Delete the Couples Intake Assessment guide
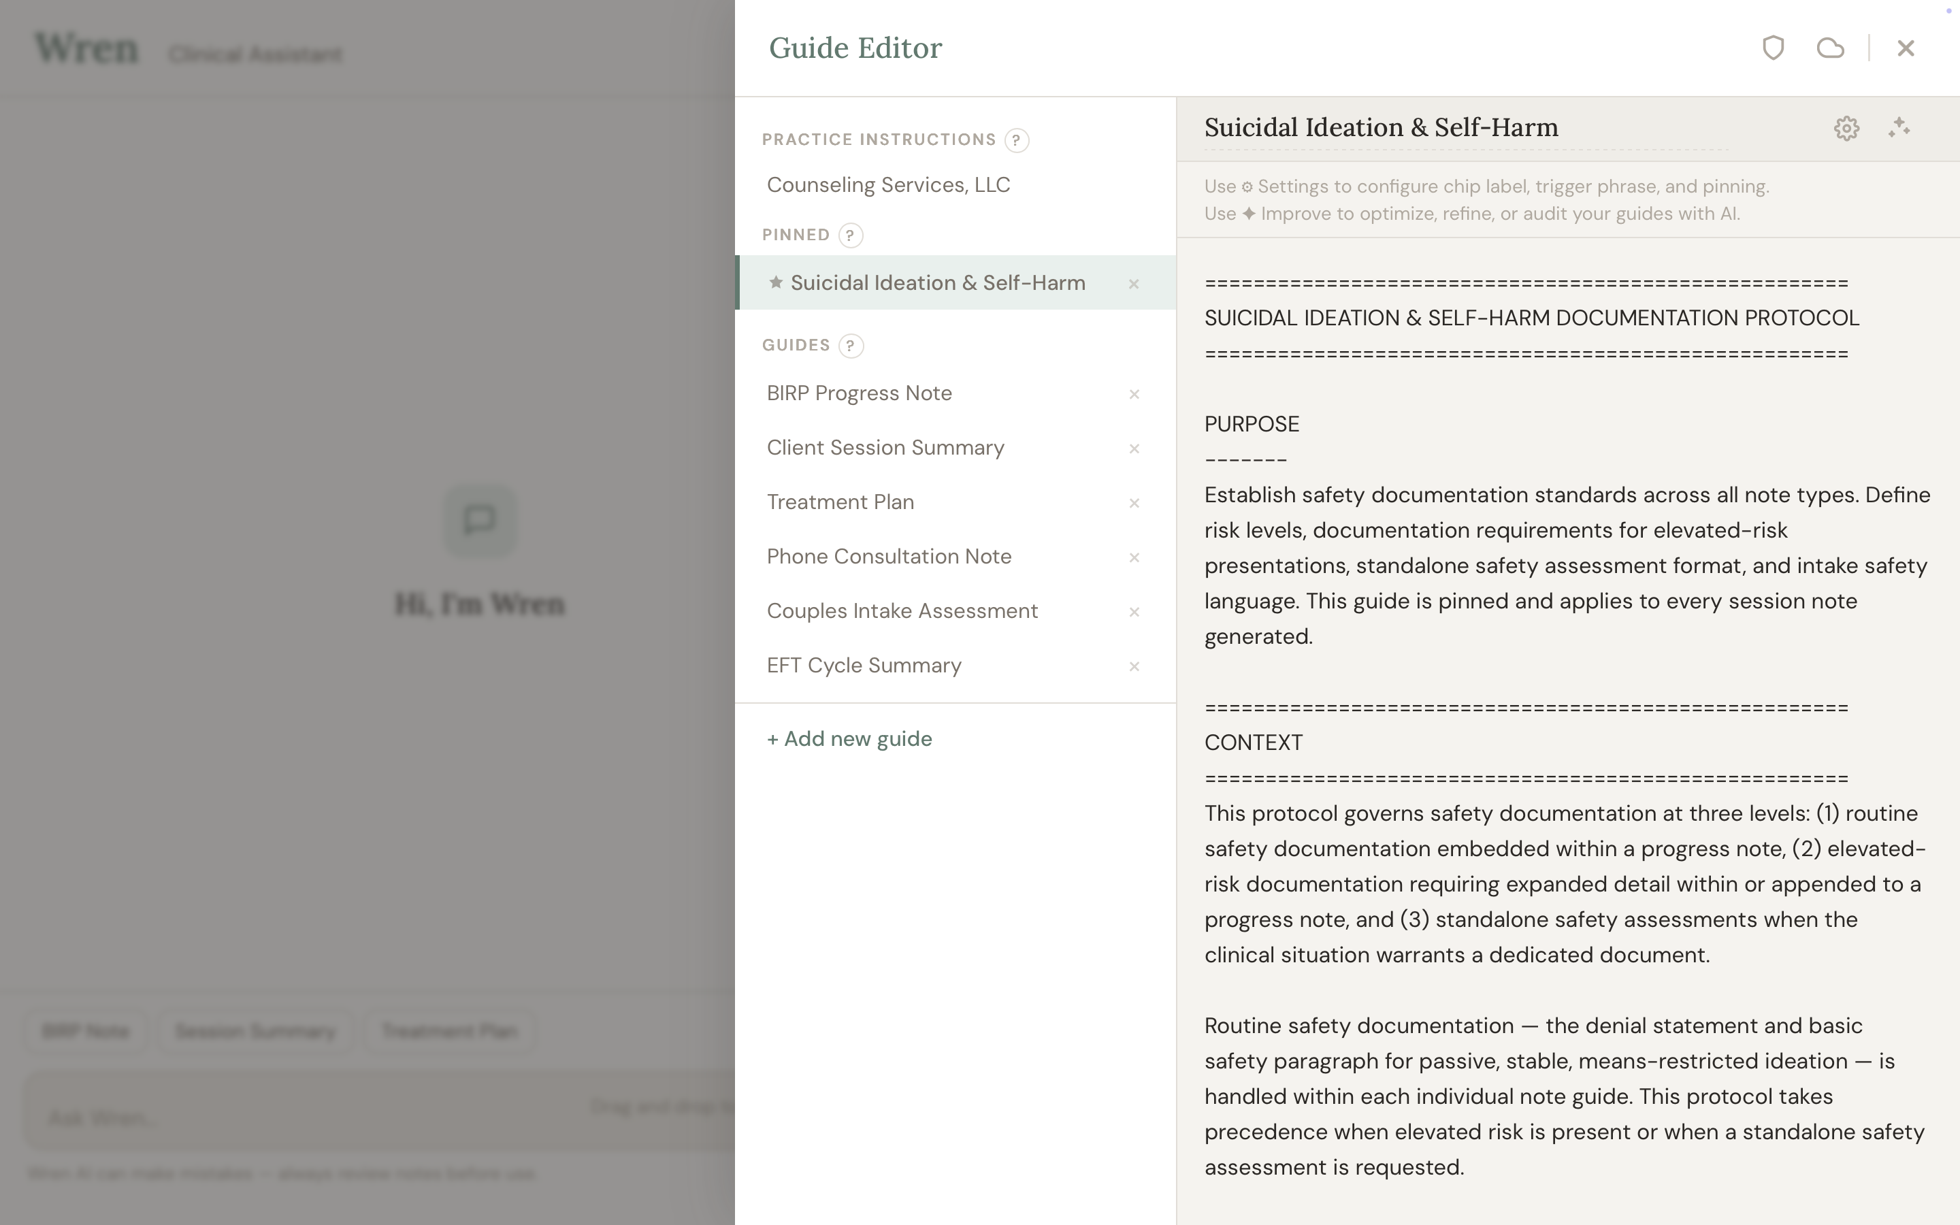This screenshot has width=1960, height=1225. [x=1134, y=612]
